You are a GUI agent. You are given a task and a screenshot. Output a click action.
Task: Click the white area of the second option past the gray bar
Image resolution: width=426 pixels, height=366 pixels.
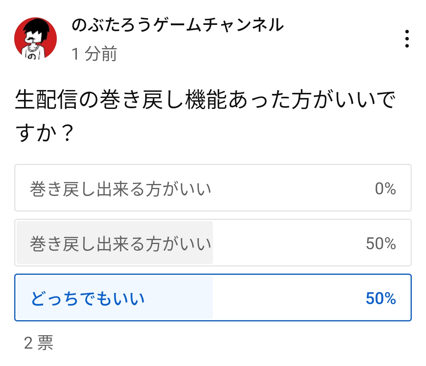[288, 243]
